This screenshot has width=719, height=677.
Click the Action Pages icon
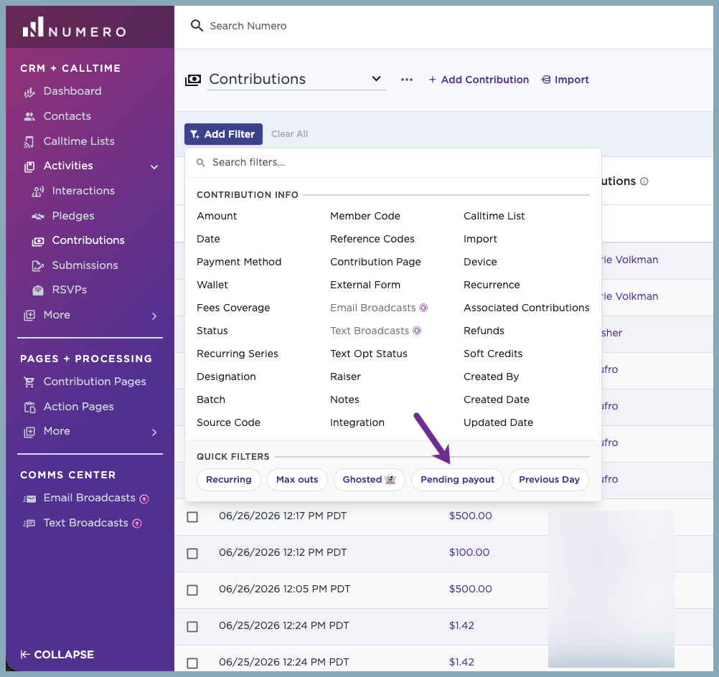29,407
